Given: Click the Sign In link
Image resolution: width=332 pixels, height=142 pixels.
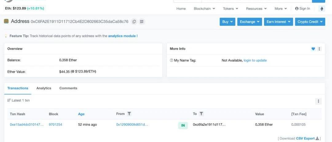Looking at the screenshot, I should [x=302, y=9].
